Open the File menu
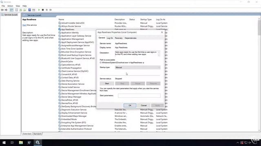Viewport: 261px width, 146px height. (x=3, y=6)
